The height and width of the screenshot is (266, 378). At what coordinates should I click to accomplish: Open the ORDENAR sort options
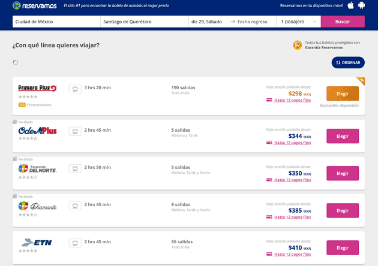(348, 62)
